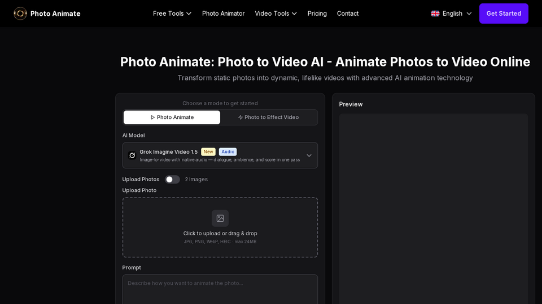Go to Photo Animator page

224,14
